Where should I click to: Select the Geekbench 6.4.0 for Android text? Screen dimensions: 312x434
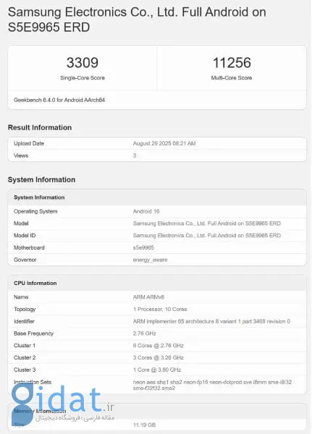pyautogui.click(x=59, y=100)
